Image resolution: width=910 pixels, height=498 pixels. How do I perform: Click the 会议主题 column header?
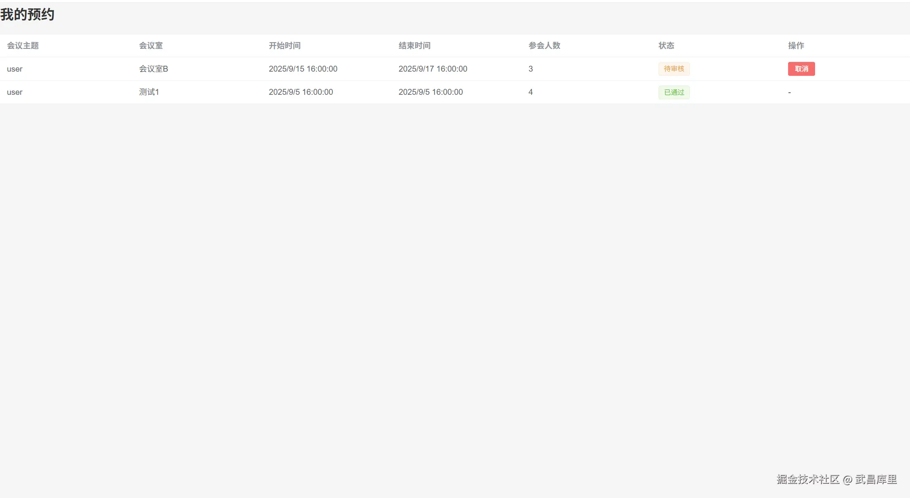point(23,46)
